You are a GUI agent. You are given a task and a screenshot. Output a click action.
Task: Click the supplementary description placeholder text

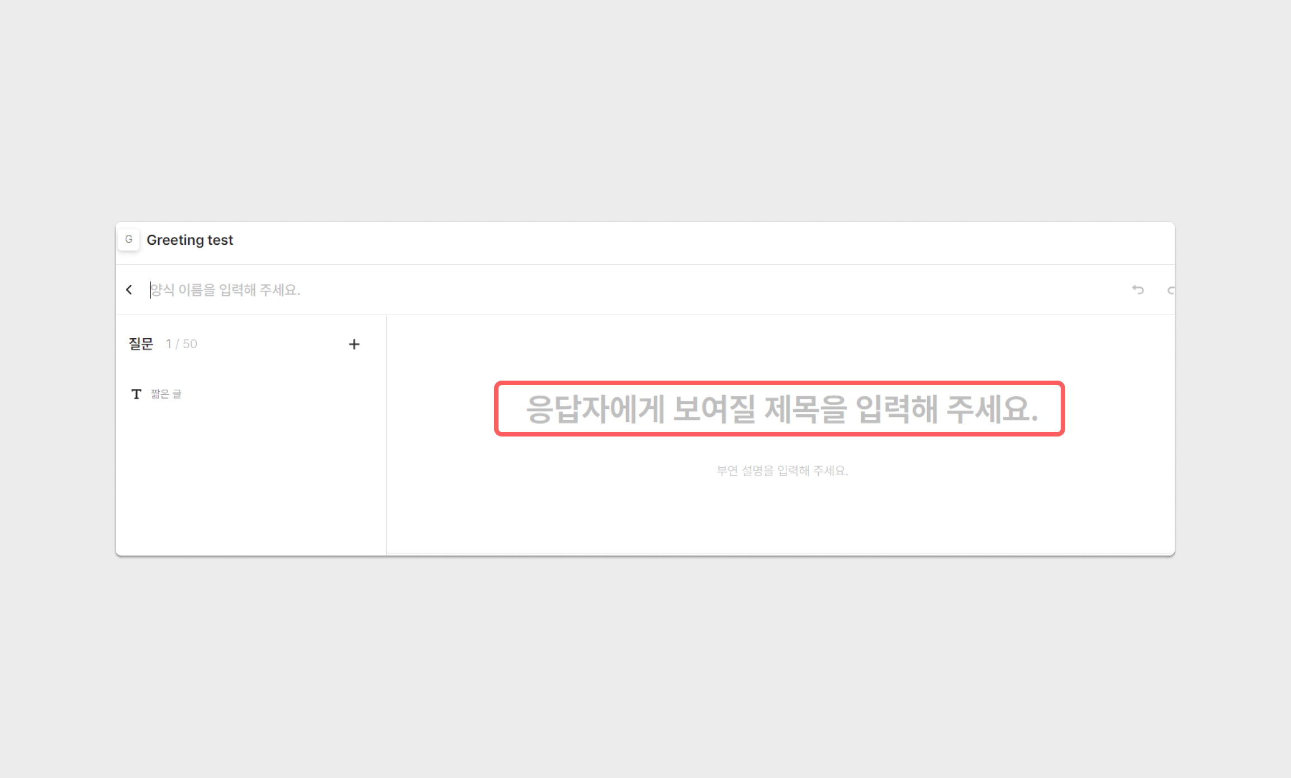[x=782, y=471]
